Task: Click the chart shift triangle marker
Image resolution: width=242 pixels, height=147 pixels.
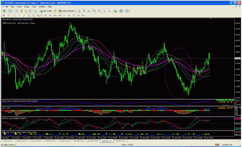Action: coord(211,18)
